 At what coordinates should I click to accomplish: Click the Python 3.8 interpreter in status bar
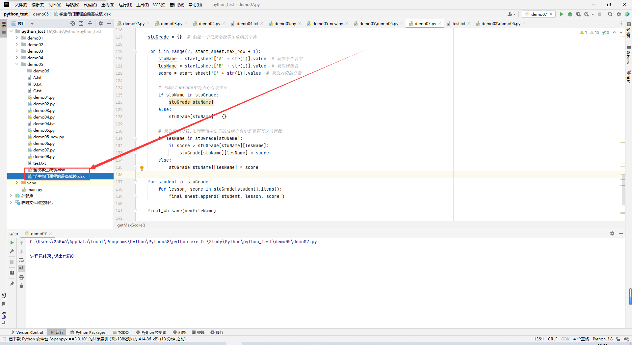pyautogui.click(x=603, y=339)
